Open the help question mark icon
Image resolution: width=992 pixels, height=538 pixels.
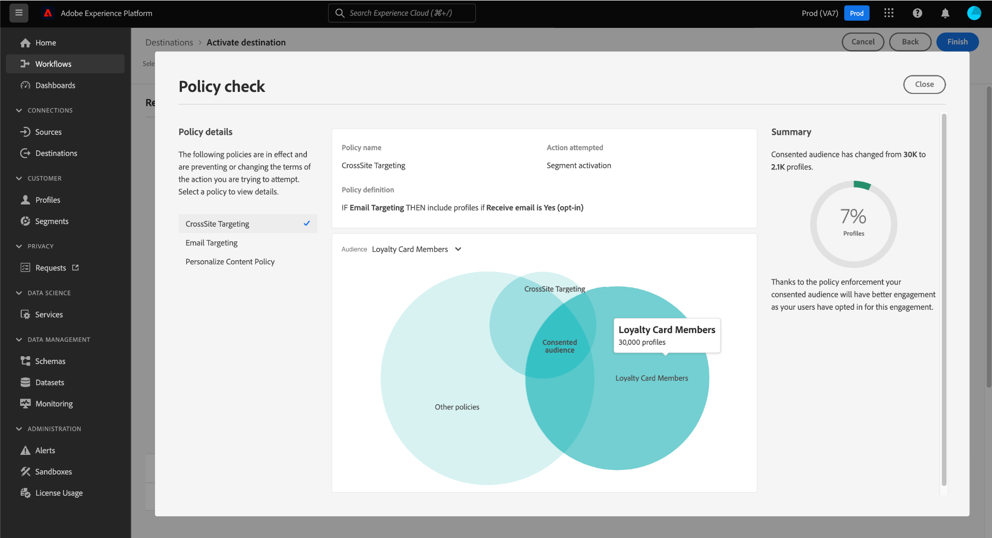pos(917,13)
